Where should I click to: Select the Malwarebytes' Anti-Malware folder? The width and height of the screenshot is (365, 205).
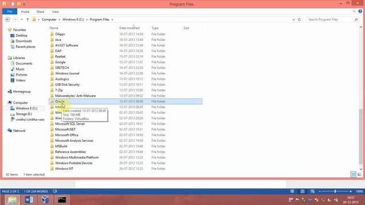(x=75, y=96)
